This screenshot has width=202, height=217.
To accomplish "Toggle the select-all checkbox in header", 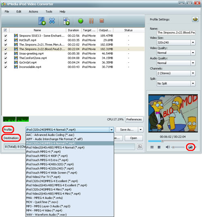I will coord(5,30).
